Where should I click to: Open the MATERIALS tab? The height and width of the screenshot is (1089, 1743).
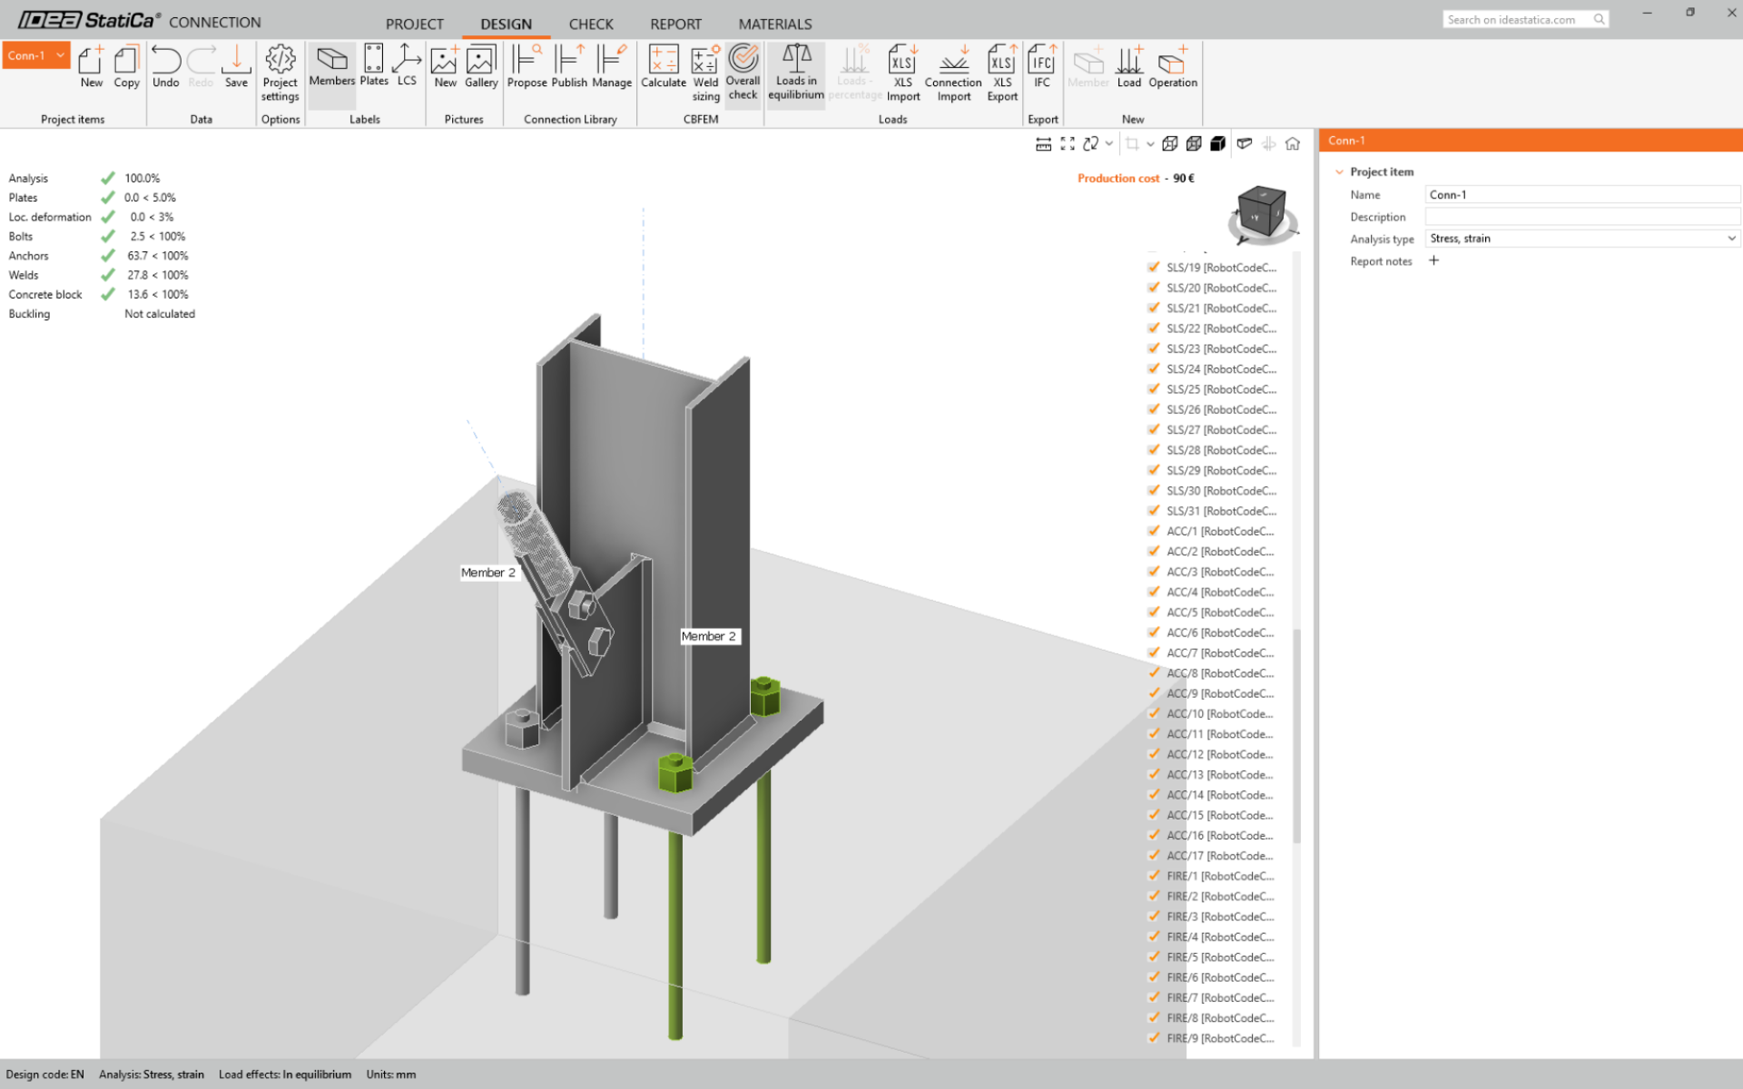774,24
